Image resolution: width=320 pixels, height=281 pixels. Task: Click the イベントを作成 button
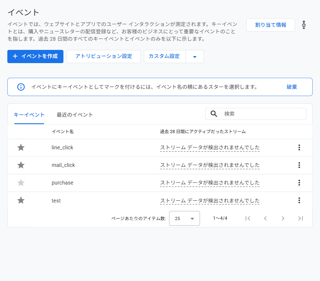coord(35,56)
